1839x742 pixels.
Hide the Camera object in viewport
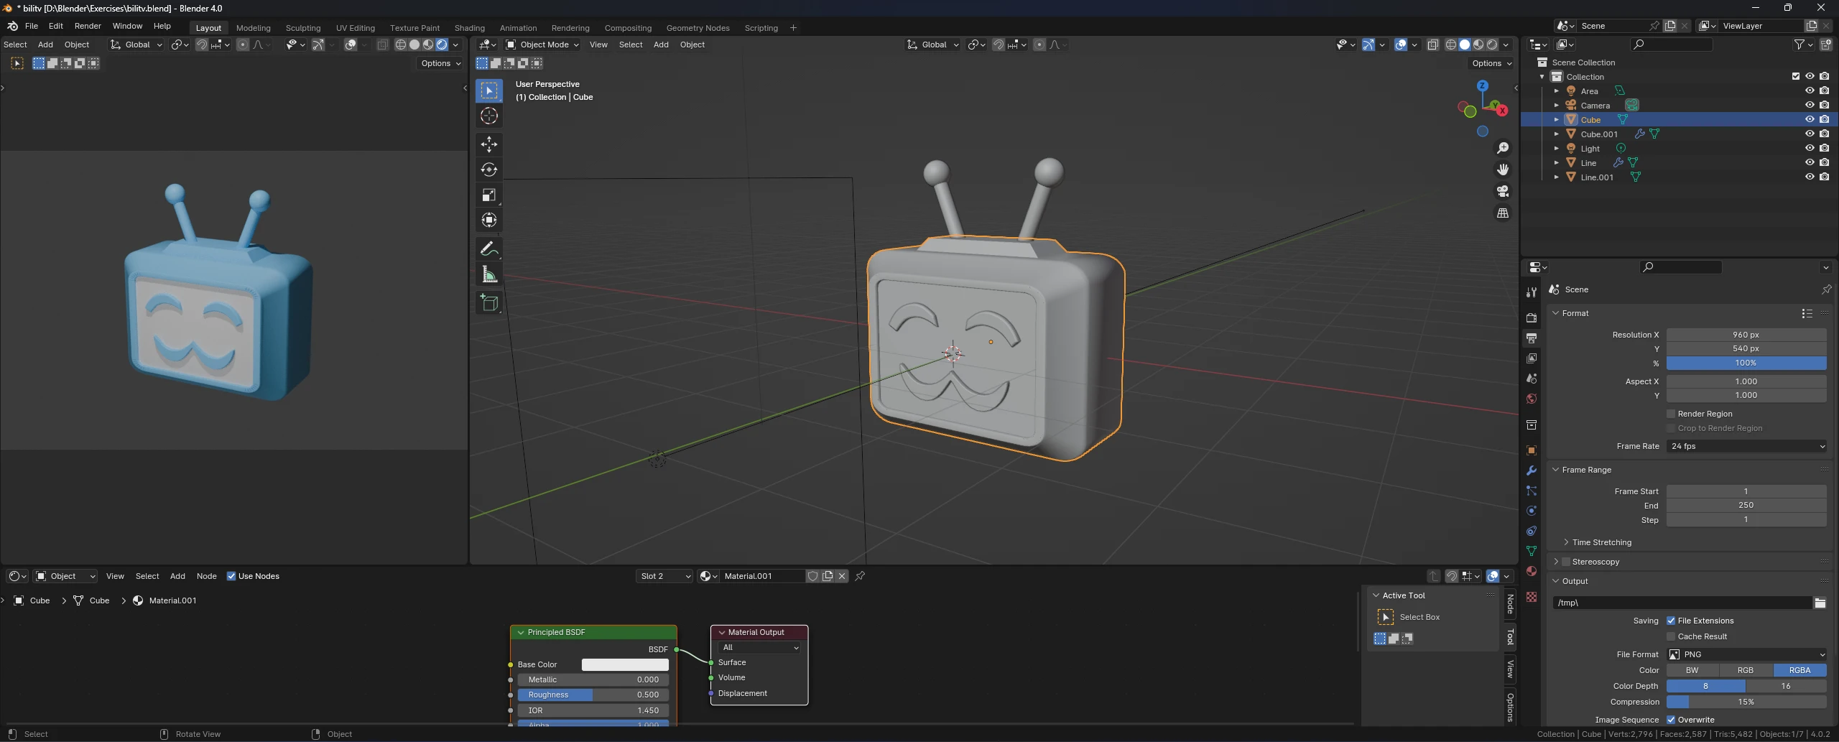click(1810, 105)
